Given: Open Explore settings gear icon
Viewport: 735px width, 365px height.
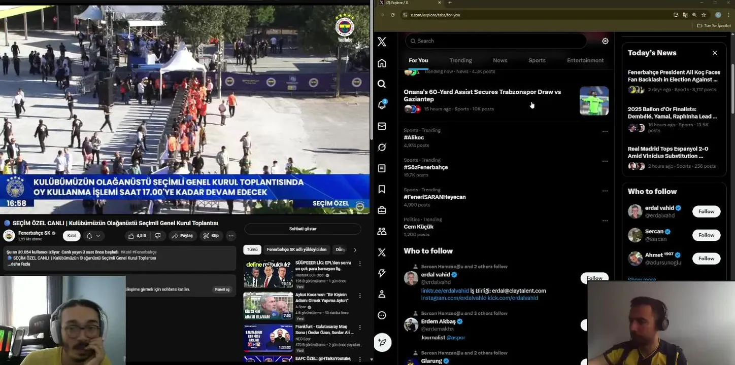Looking at the screenshot, I should (605, 41).
